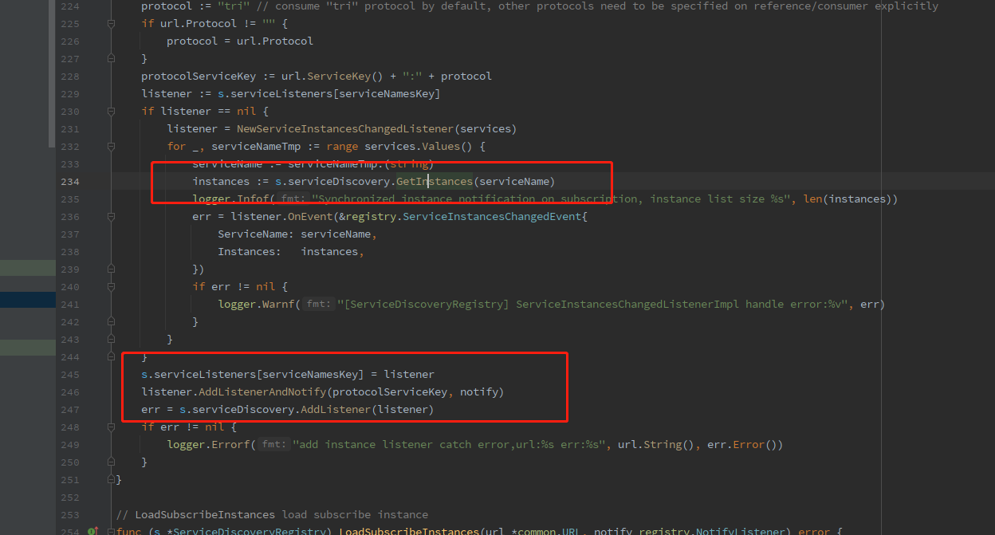The image size is (995, 535).
Task: Click line number 234 in the gutter
Action: [x=69, y=182]
